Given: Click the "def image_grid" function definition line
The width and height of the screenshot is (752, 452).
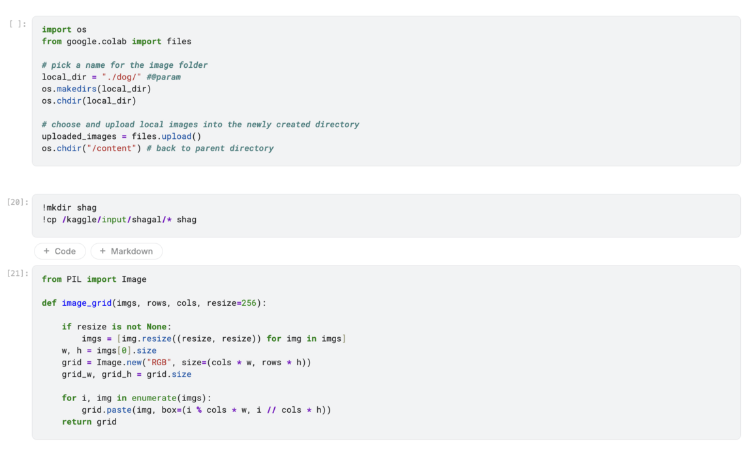Looking at the screenshot, I should 154,303.
